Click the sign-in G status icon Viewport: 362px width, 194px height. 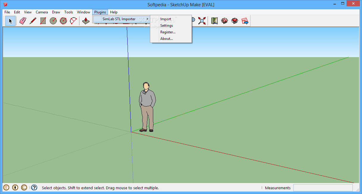coord(24,187)
